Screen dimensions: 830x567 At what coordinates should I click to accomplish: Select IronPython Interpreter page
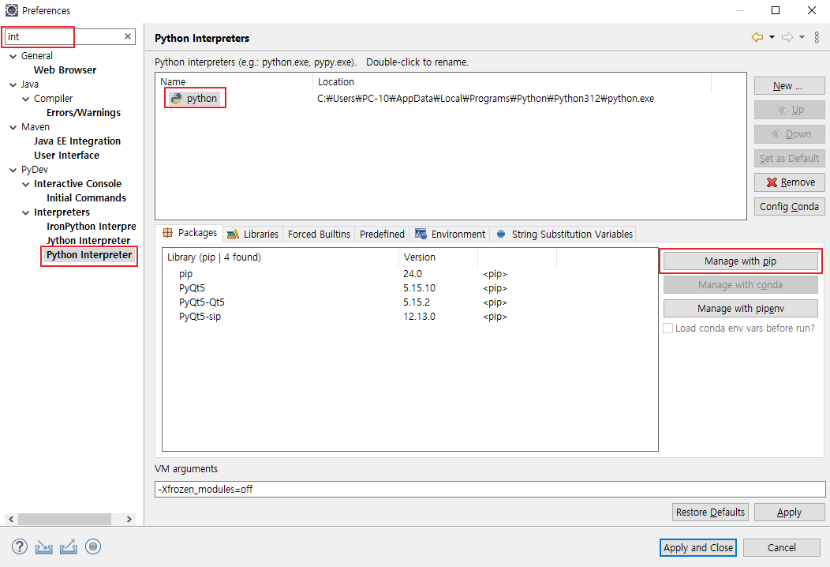(91, 227)
